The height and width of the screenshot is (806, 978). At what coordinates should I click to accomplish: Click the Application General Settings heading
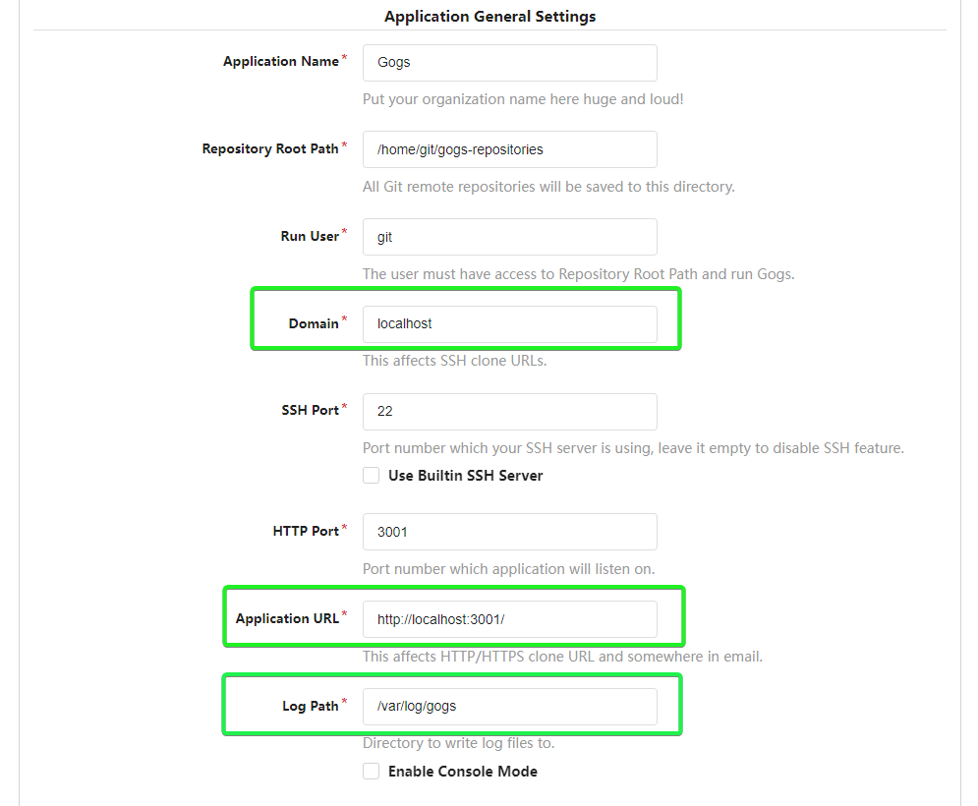tap(489, 16)
